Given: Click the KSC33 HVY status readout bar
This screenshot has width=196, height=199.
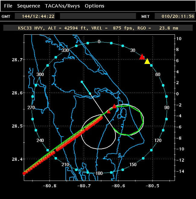Looking at the screenshot, I should [98, 28].
